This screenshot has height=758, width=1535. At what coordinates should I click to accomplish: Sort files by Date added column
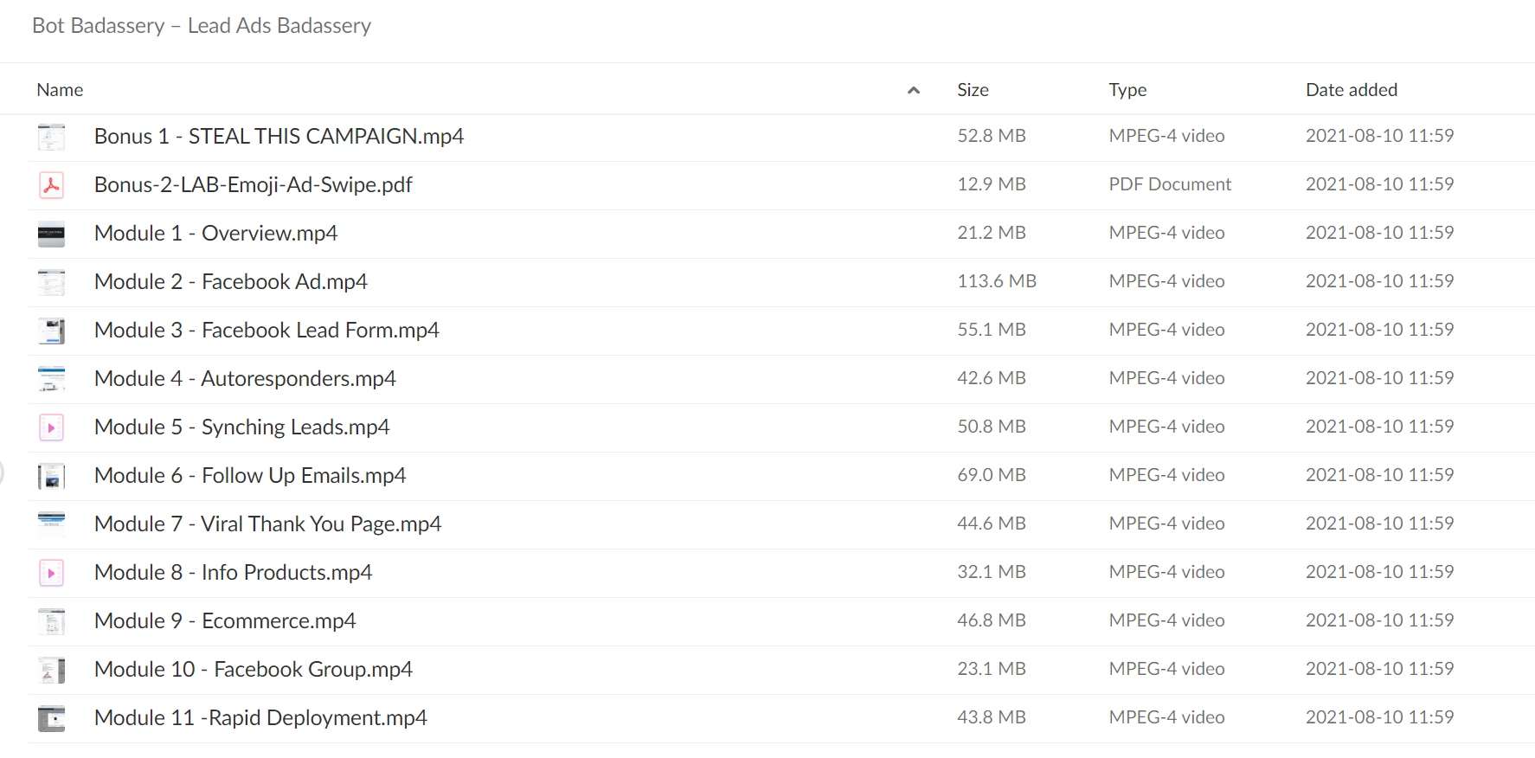click(x=1351, y=90)
